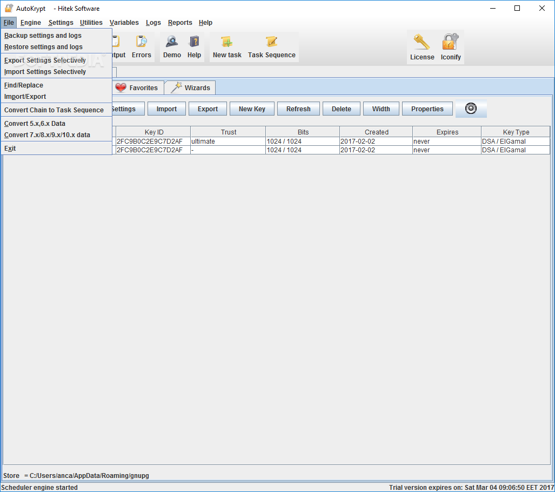Screen dimensions: 555x492
Task: Open the Reports menu
Action: point(180,23)
